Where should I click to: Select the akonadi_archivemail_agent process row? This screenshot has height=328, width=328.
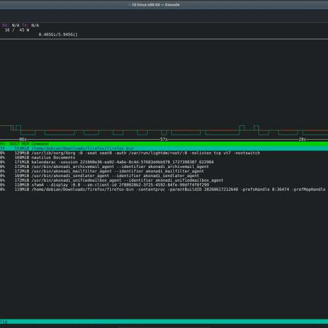click(164, 167)
